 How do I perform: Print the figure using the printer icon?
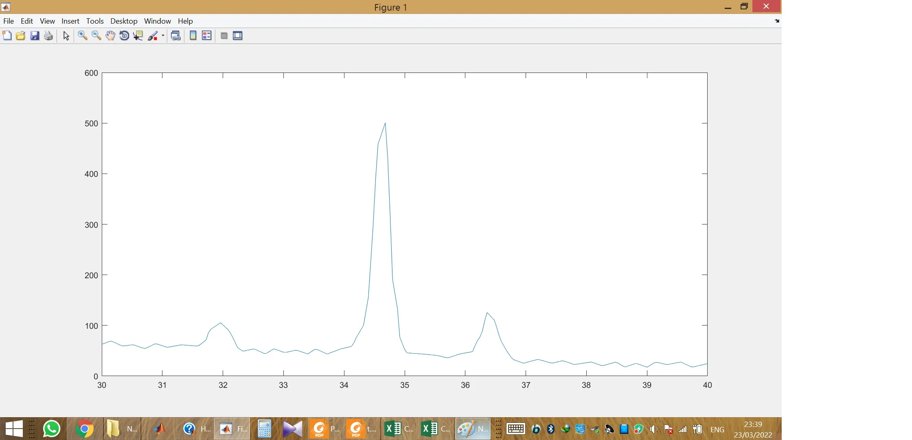tap(48, 36)
